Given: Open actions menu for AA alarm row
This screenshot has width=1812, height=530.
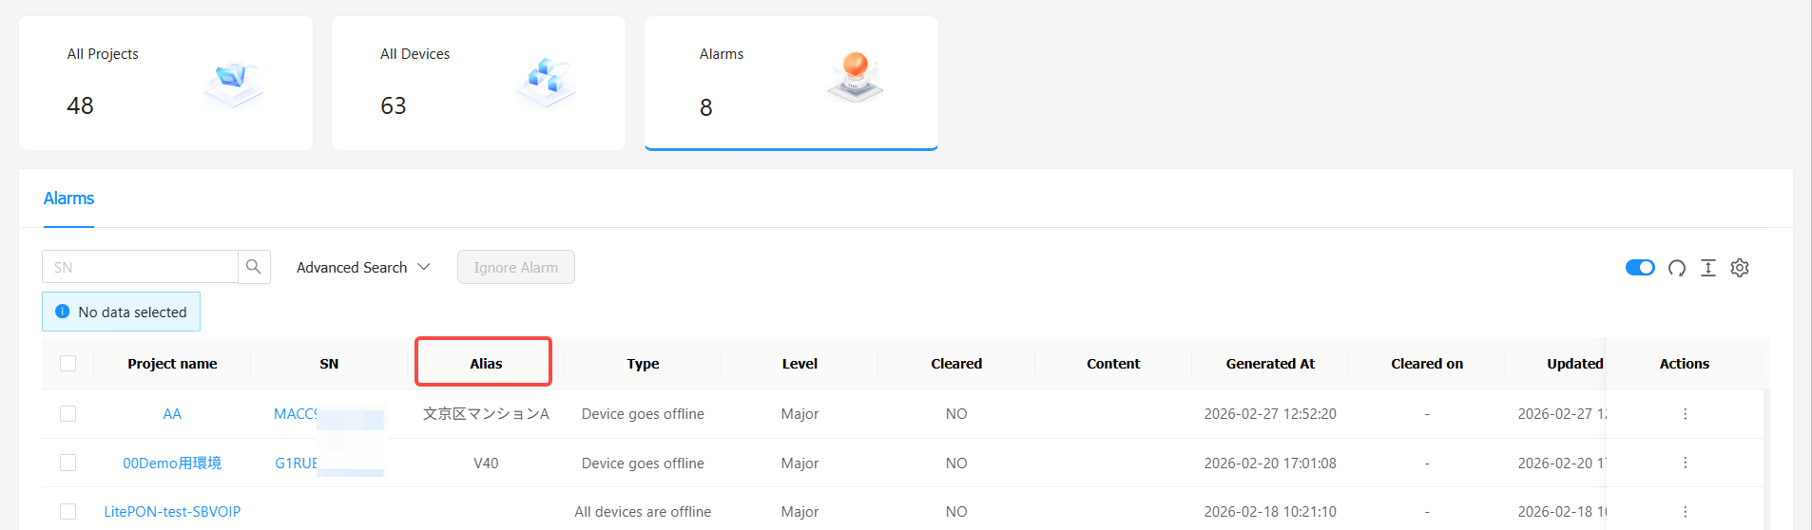Looking at the screenshot, I should 1685,414.
